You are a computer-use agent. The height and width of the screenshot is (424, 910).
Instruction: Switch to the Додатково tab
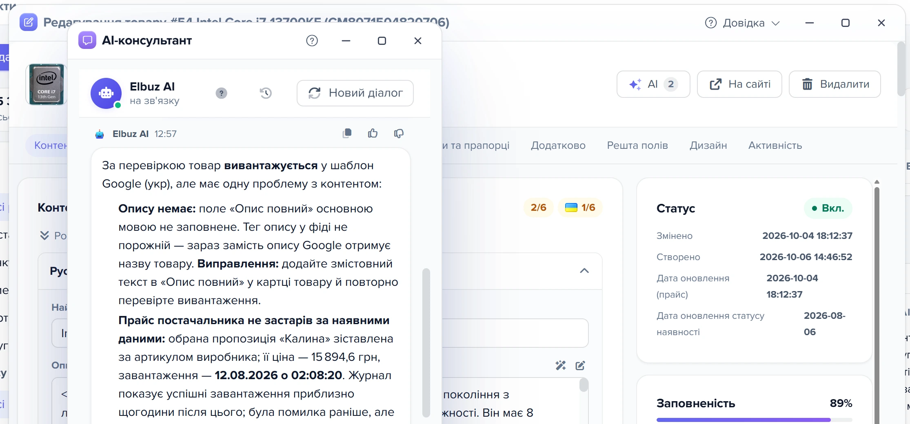(x=558, y=146)
